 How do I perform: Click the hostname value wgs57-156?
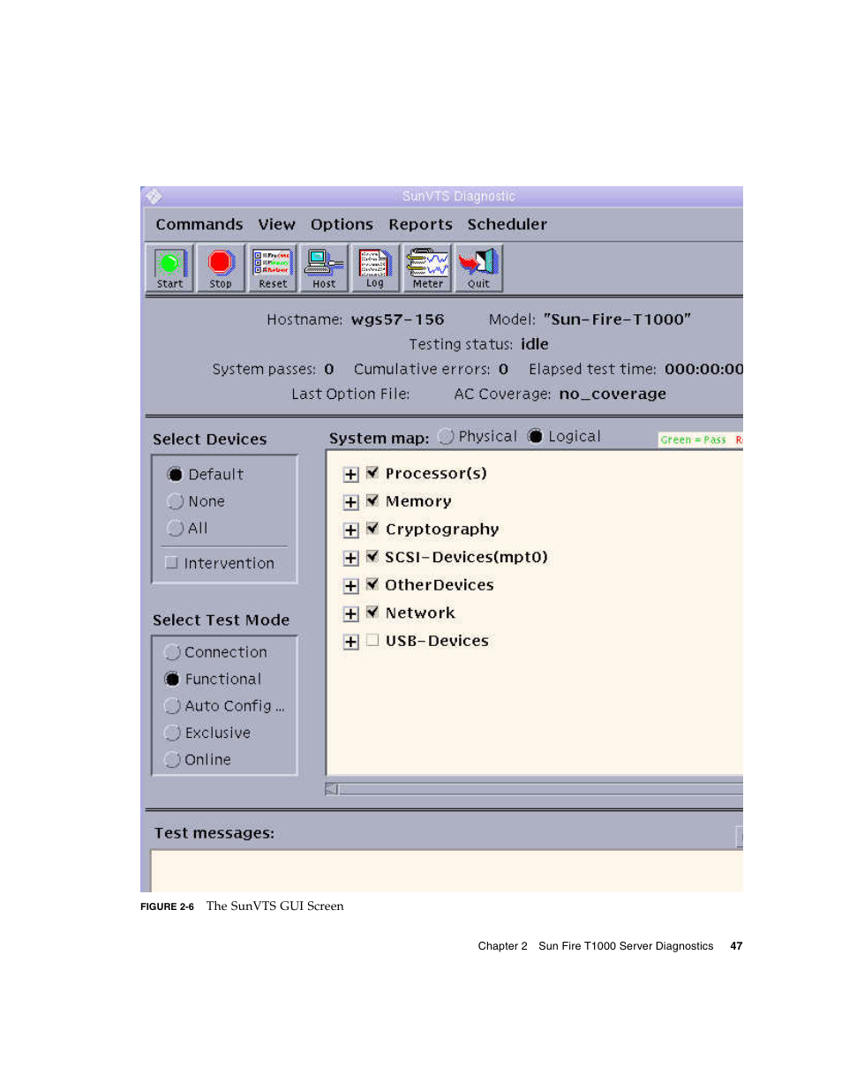click(x=397, y=319)
